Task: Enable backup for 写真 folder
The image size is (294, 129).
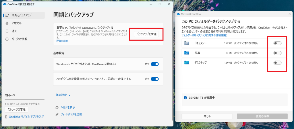Action: coord(278,53)
